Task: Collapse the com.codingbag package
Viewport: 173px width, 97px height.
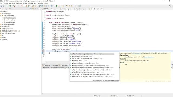Action: click(1, 16)
